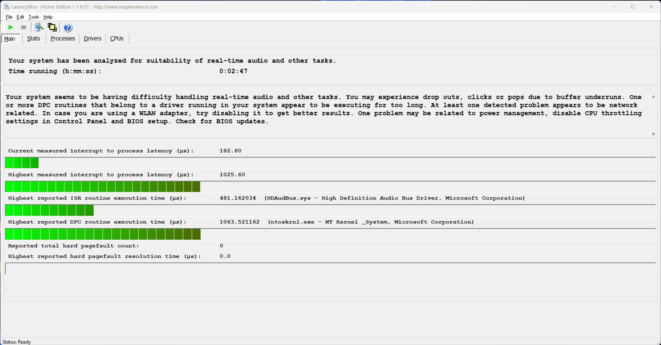This screenshot has height=345, width=661.
Task: Open the Help menu
Action: coord(48,17)
